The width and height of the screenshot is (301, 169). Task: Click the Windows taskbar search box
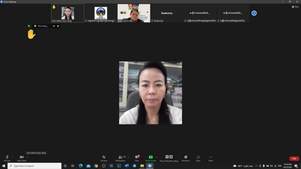[34, 166]
